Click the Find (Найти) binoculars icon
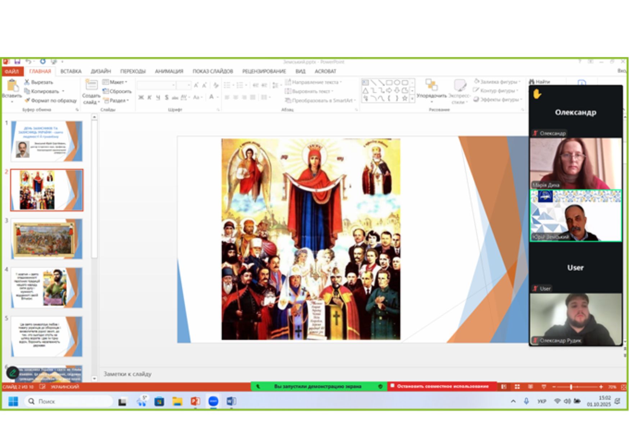Screen dimensions: 629x446 [532, 82]
